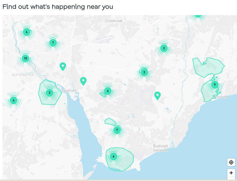Open cluster 4 between the two map pins' east side
Screen dimensions: 237x181
click(x=108, y=91)
